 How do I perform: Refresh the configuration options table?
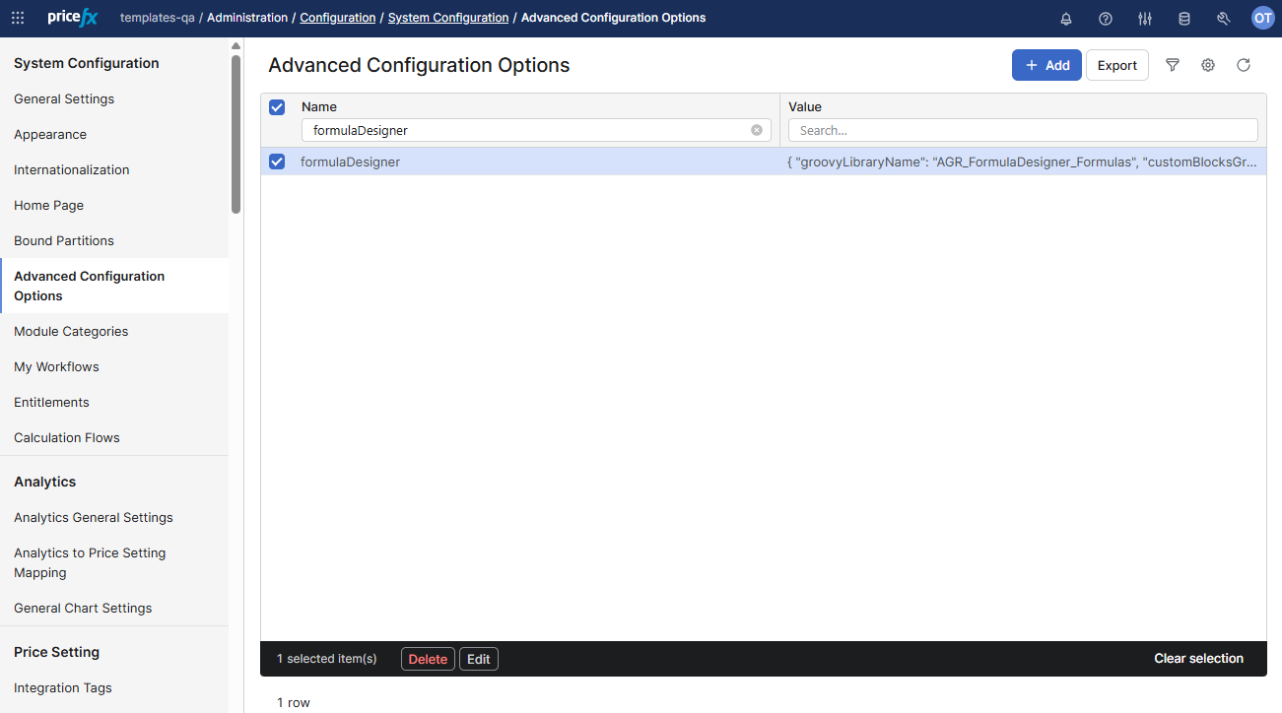(1244, 65)
